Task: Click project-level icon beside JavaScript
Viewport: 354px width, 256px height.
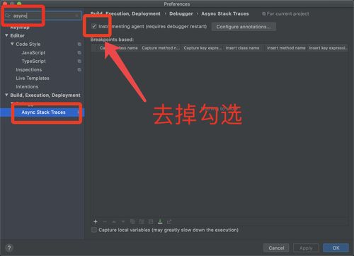Action: point(79,52)
